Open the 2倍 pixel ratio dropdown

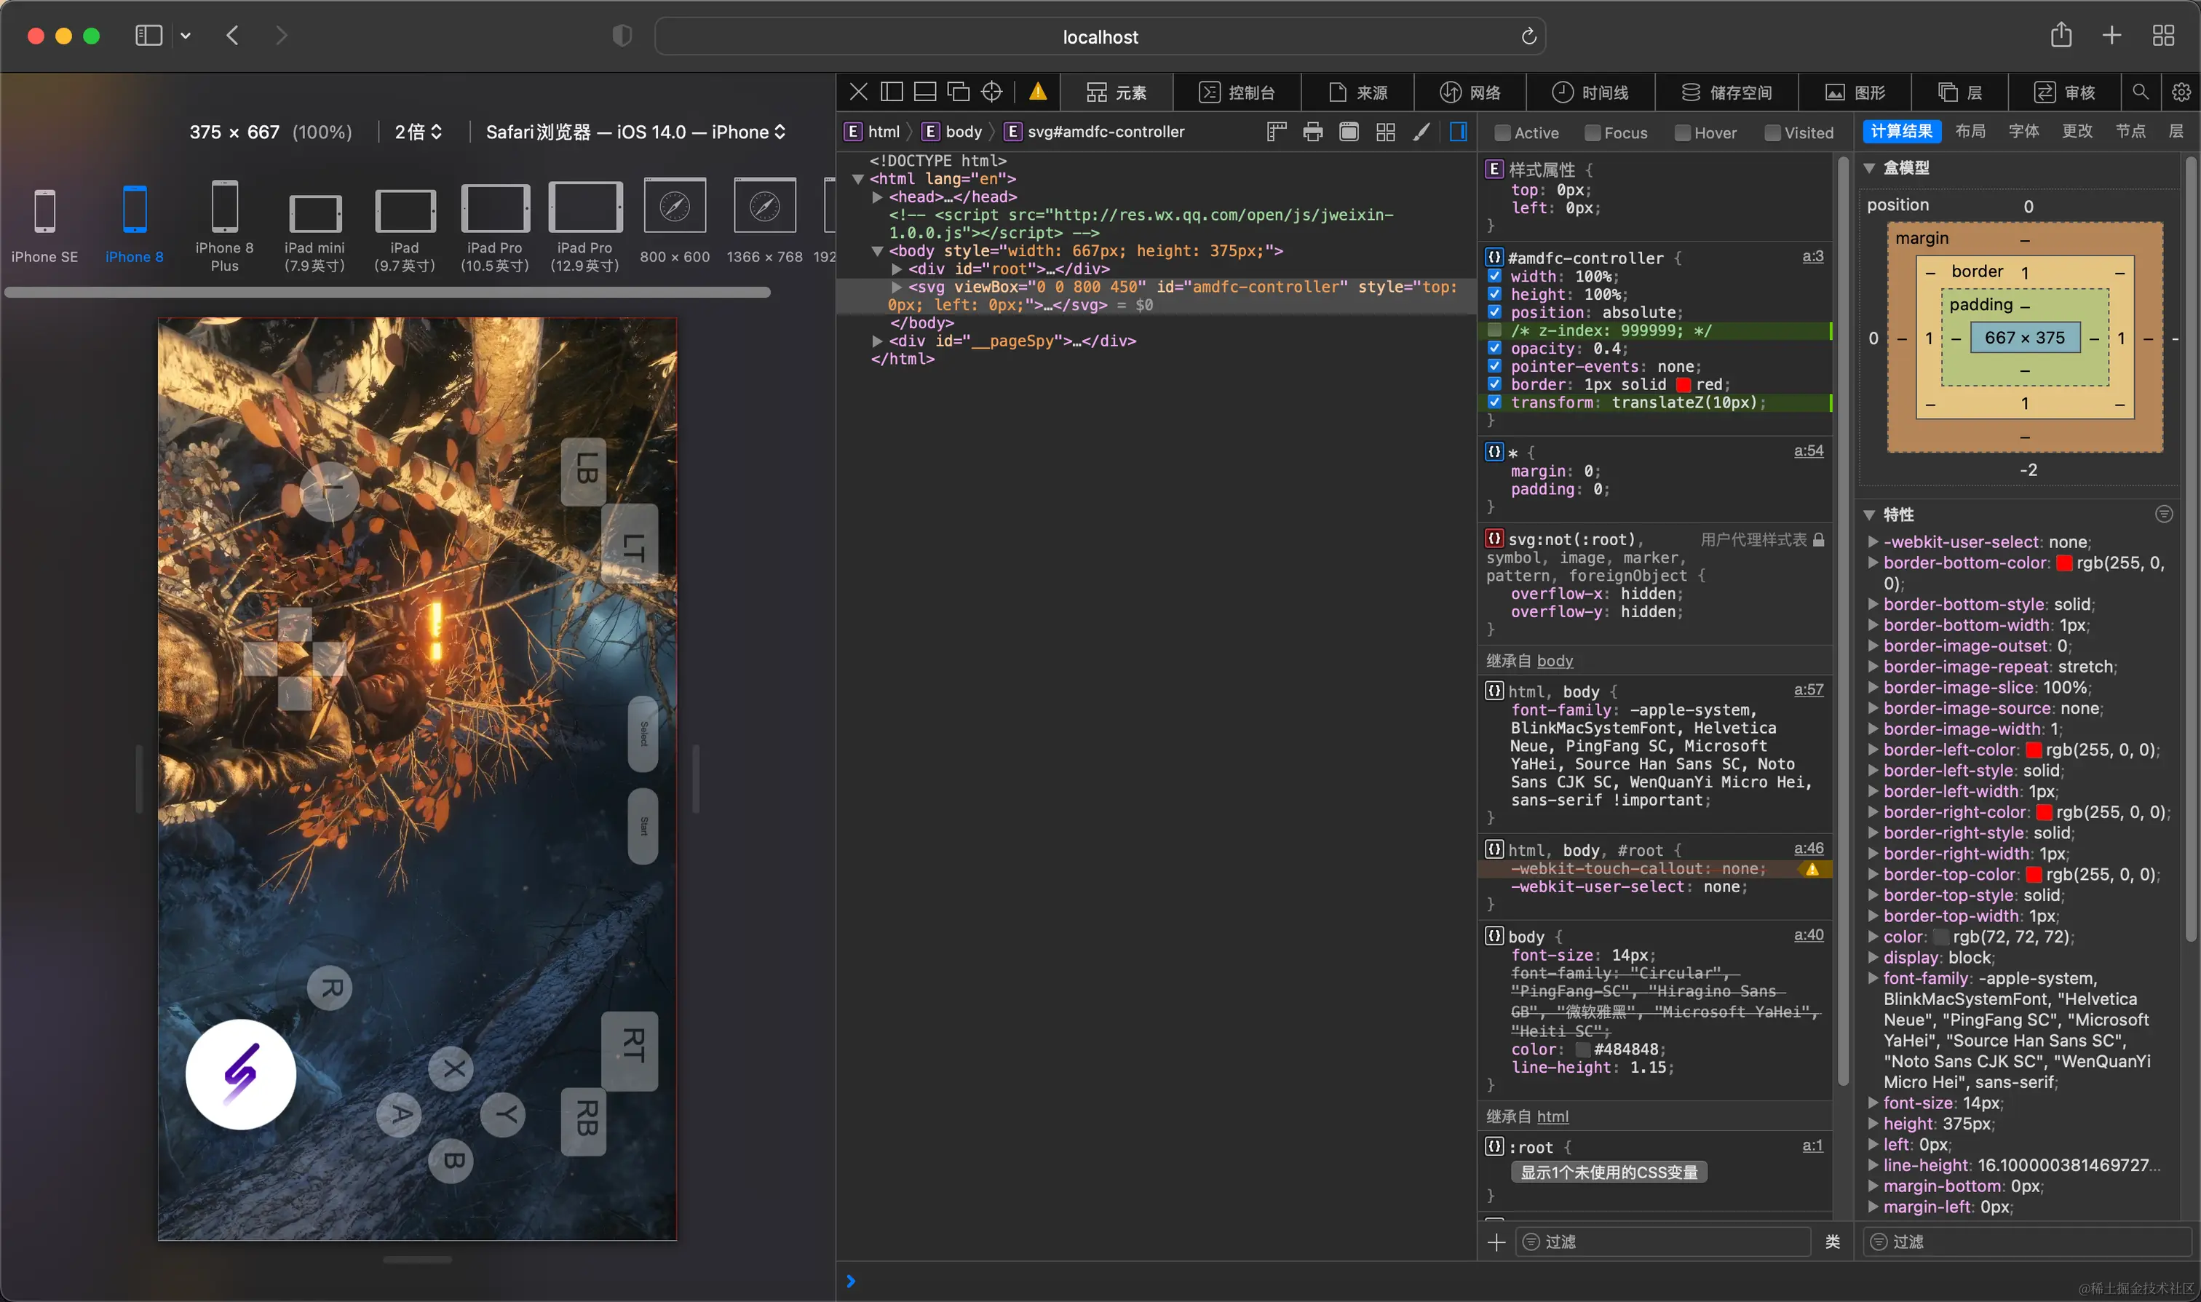(x=419, y=132)
